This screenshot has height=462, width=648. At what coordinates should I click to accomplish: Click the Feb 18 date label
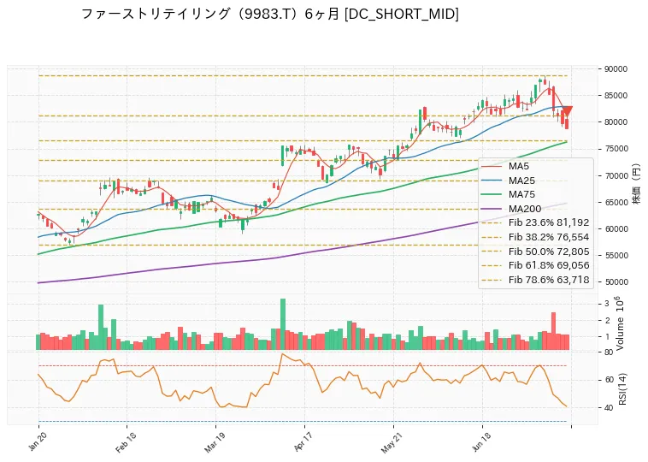[125, 441]
